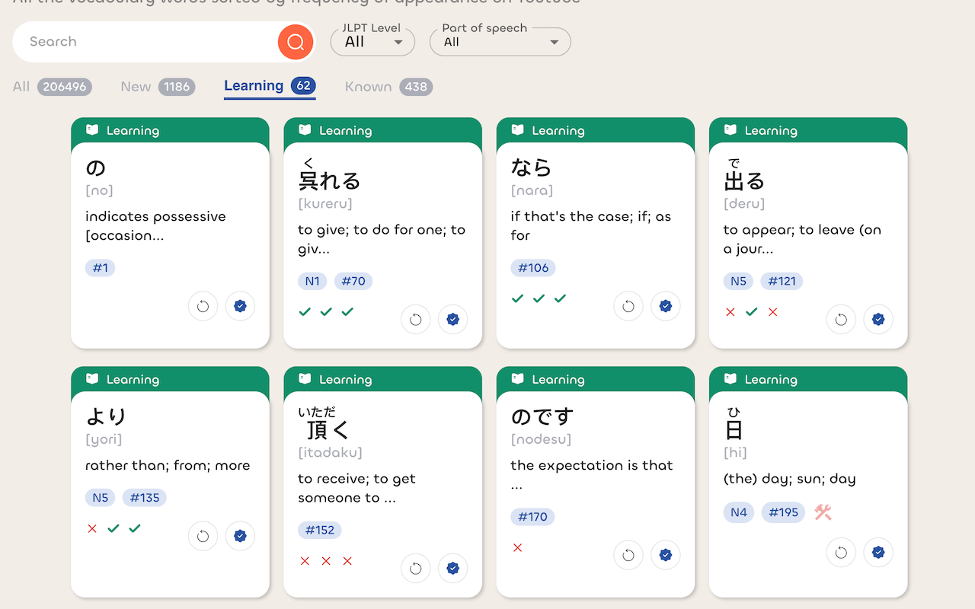Viewport: 975px width, 609px height.
Task: Click the reset icon on the のです card
Action: 628,555
